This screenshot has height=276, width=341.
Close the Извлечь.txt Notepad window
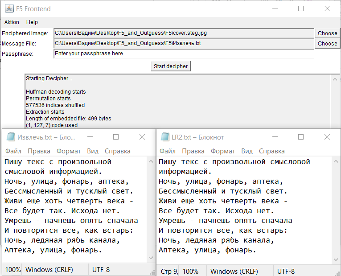point(142,137)
